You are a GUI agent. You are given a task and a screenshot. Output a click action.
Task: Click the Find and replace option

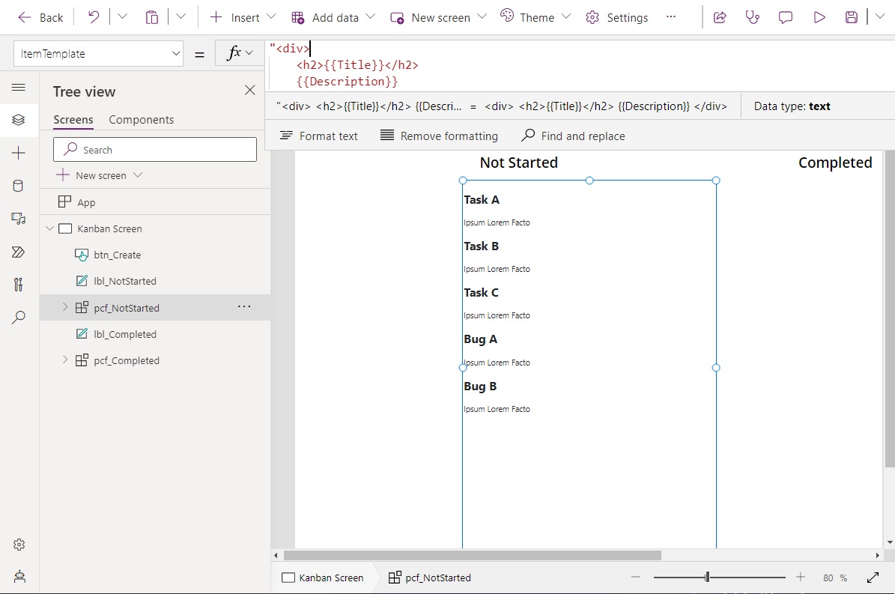(573, 136)
